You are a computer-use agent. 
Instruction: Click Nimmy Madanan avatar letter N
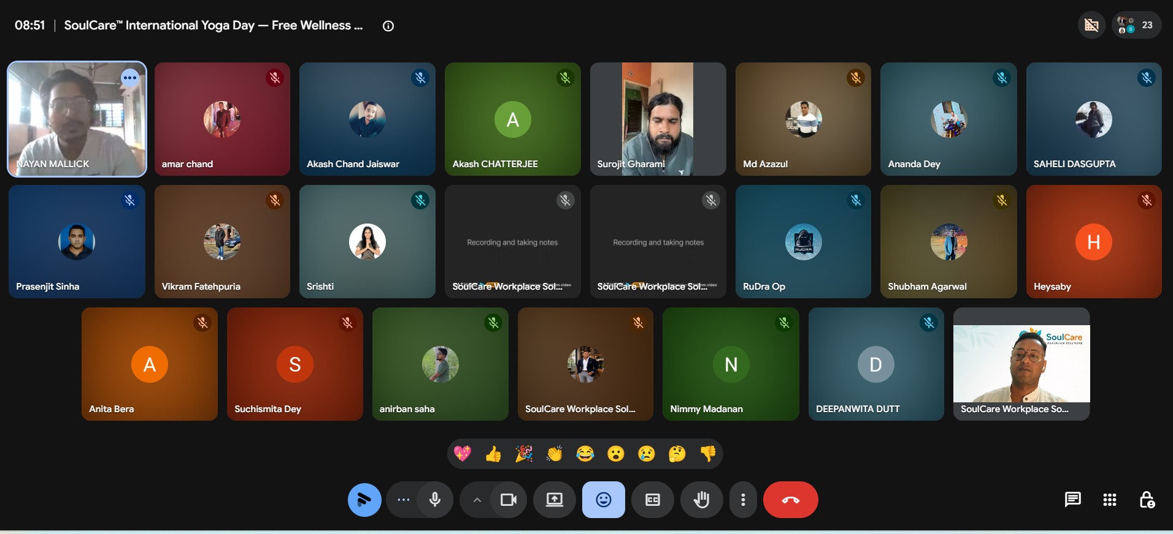click(731, 364)
